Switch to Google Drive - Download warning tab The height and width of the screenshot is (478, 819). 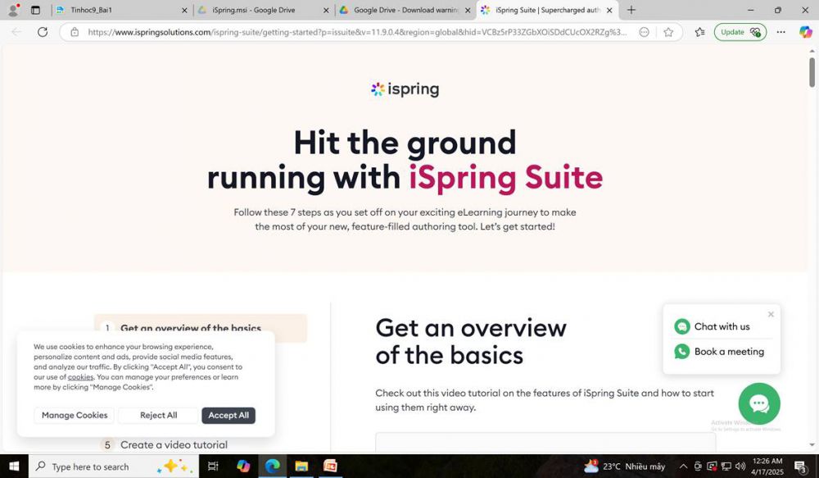[405, 10]
